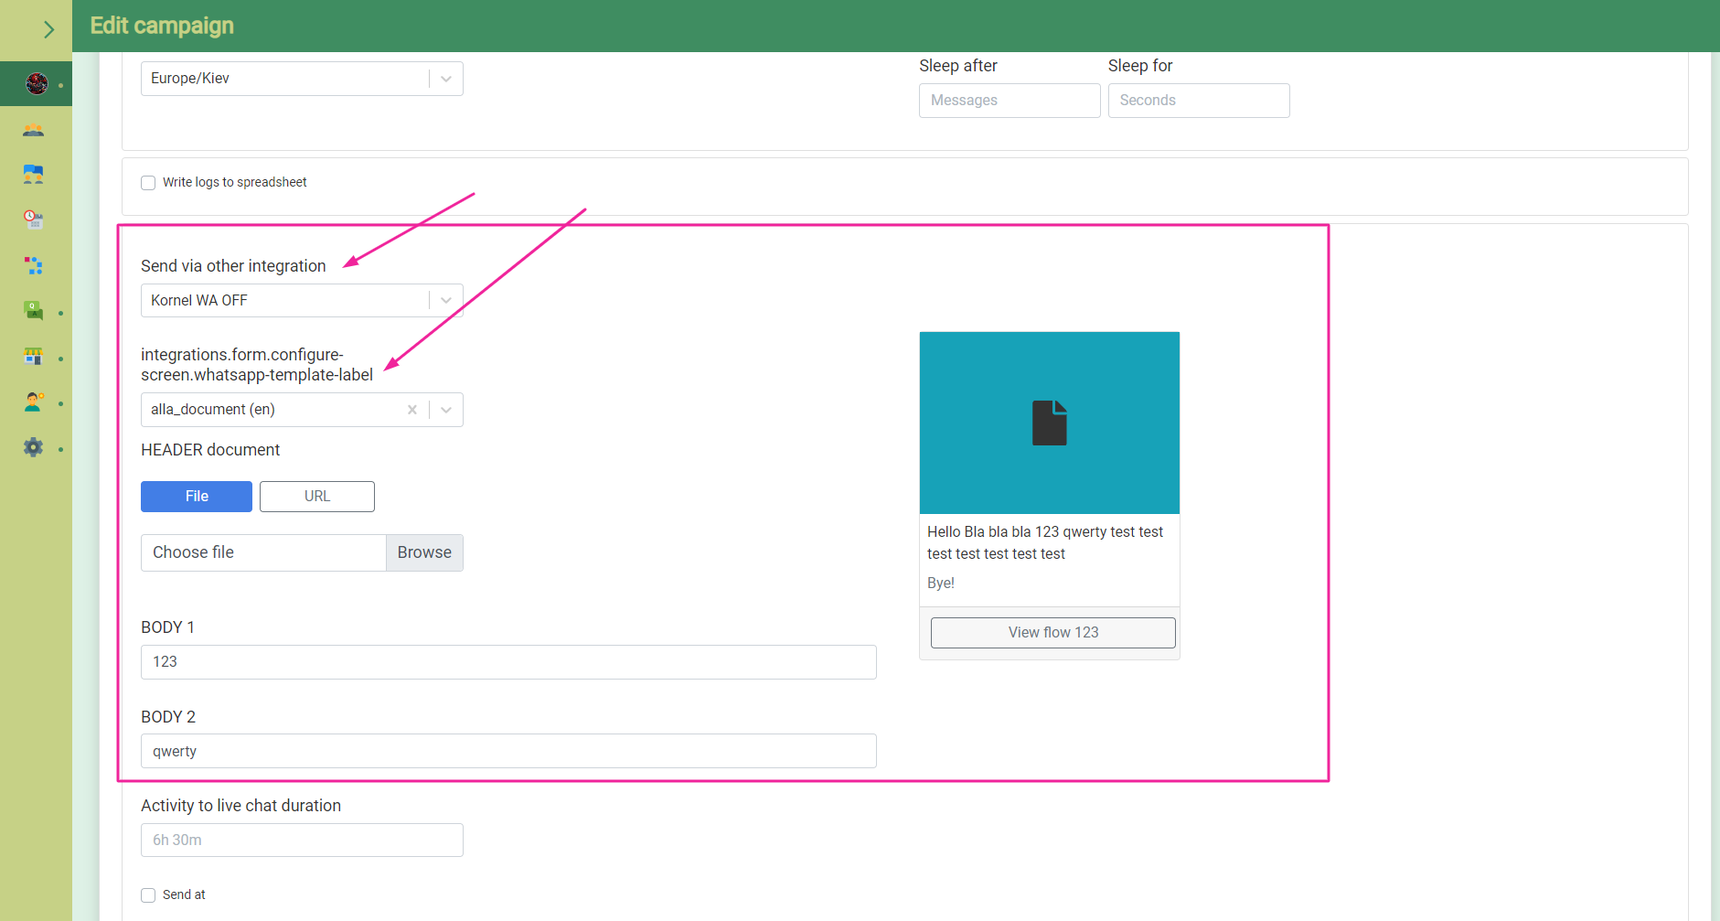Clear the alla_document template selection
The image size is (1720, 921).
(412, 410)
